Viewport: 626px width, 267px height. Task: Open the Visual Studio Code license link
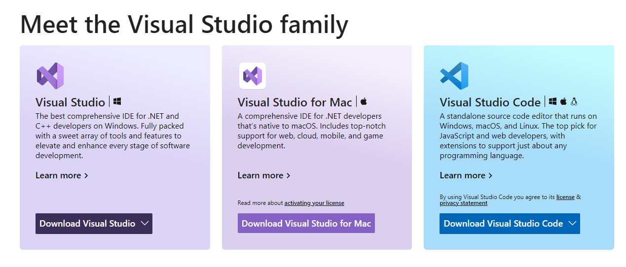(x=565, y=197)
